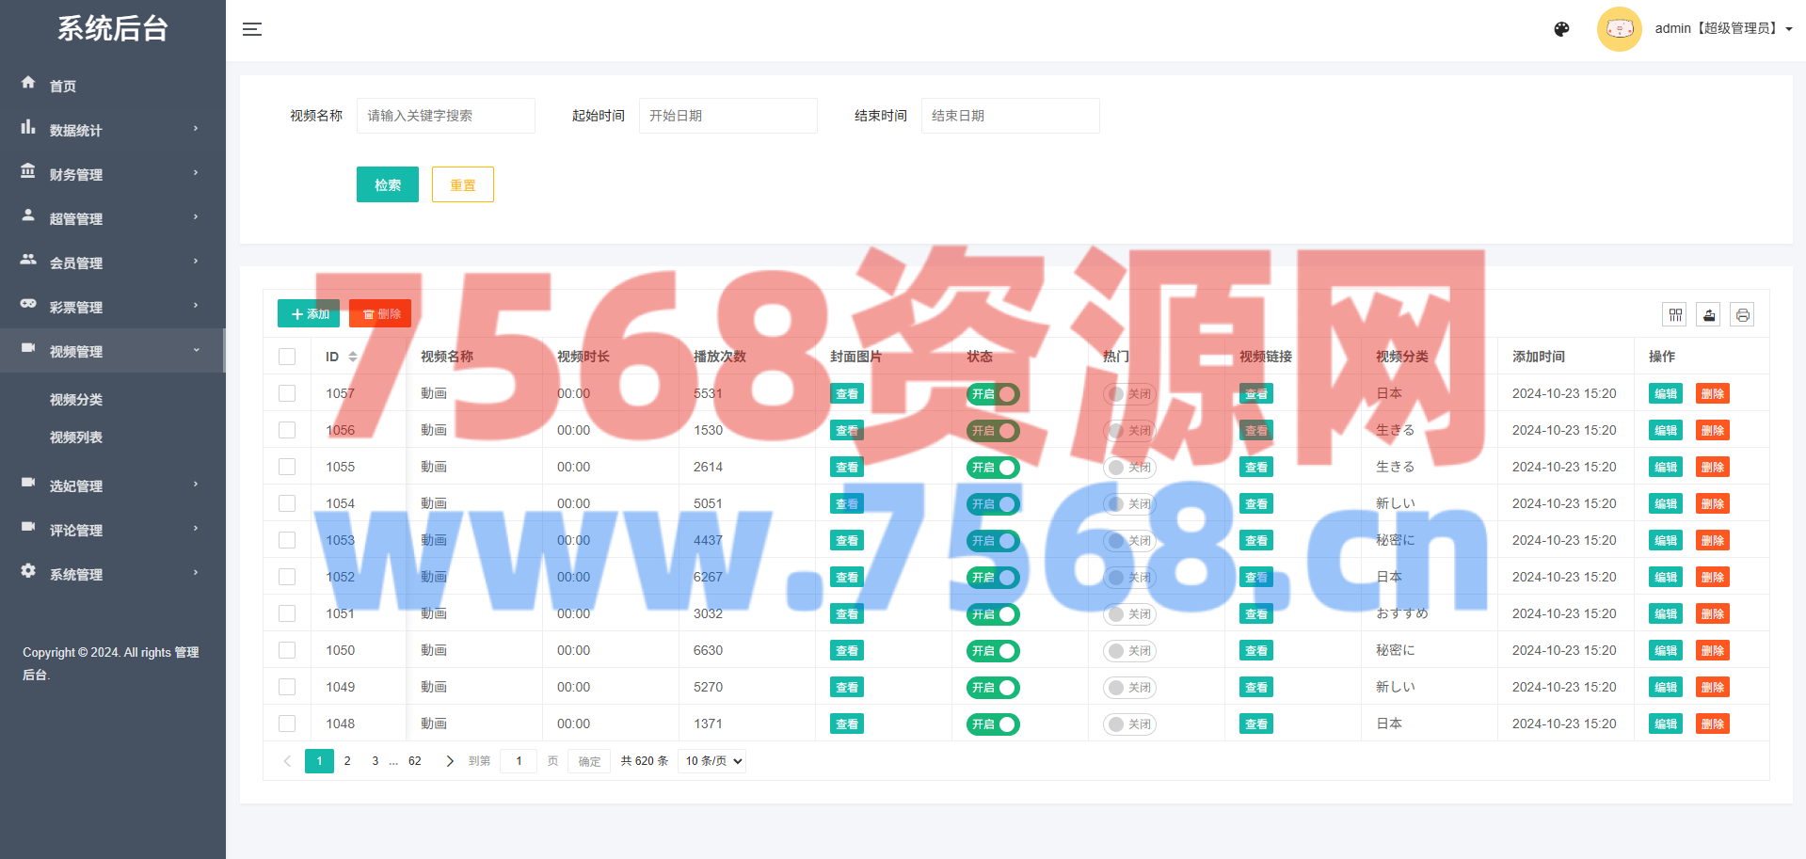Screen dimensions: 1806x859
Task: Toggle status switch for video 1048
Action: click(993, 724)
